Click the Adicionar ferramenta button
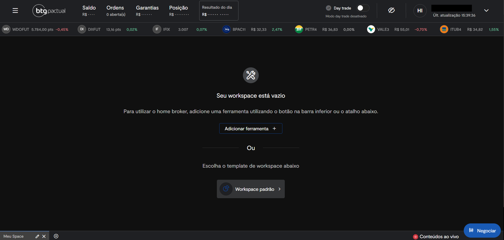Viewport: 504px width, 240px height. click(x=251, y=128)
